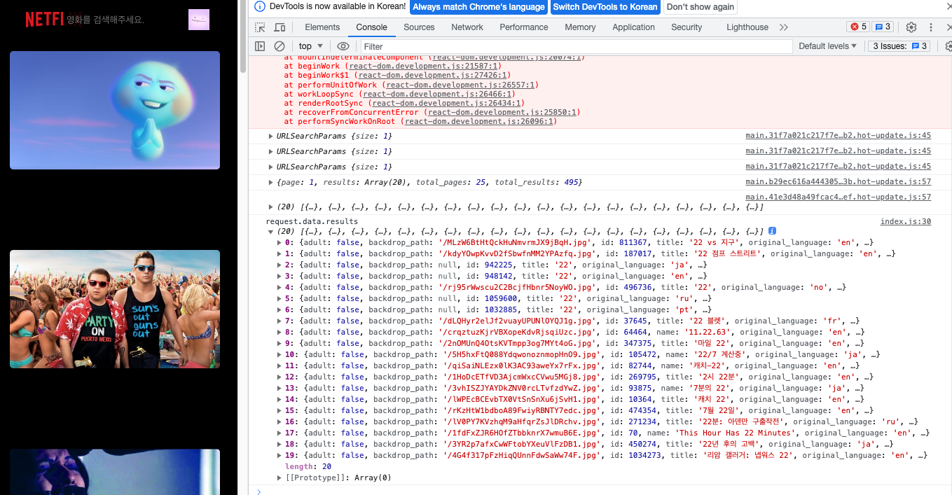
Task: Open the link after performSyncWorkOnRoot
Action: click(481, 121)
